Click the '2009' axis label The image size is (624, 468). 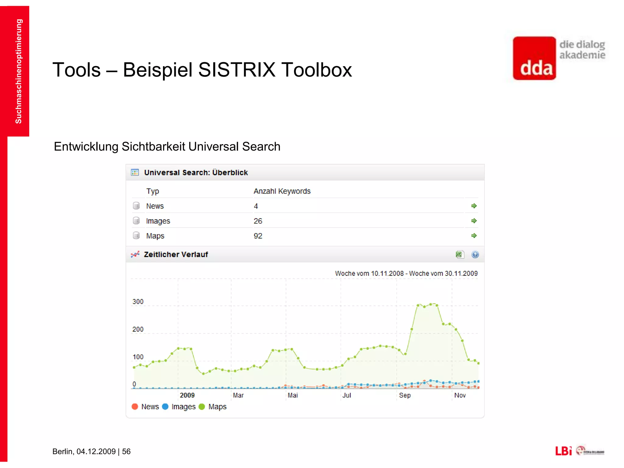click(x=187, y=395)
